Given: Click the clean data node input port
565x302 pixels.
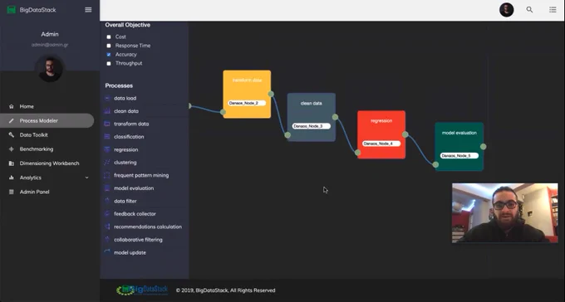Looking at the screenshot, I should click(287, 135).
